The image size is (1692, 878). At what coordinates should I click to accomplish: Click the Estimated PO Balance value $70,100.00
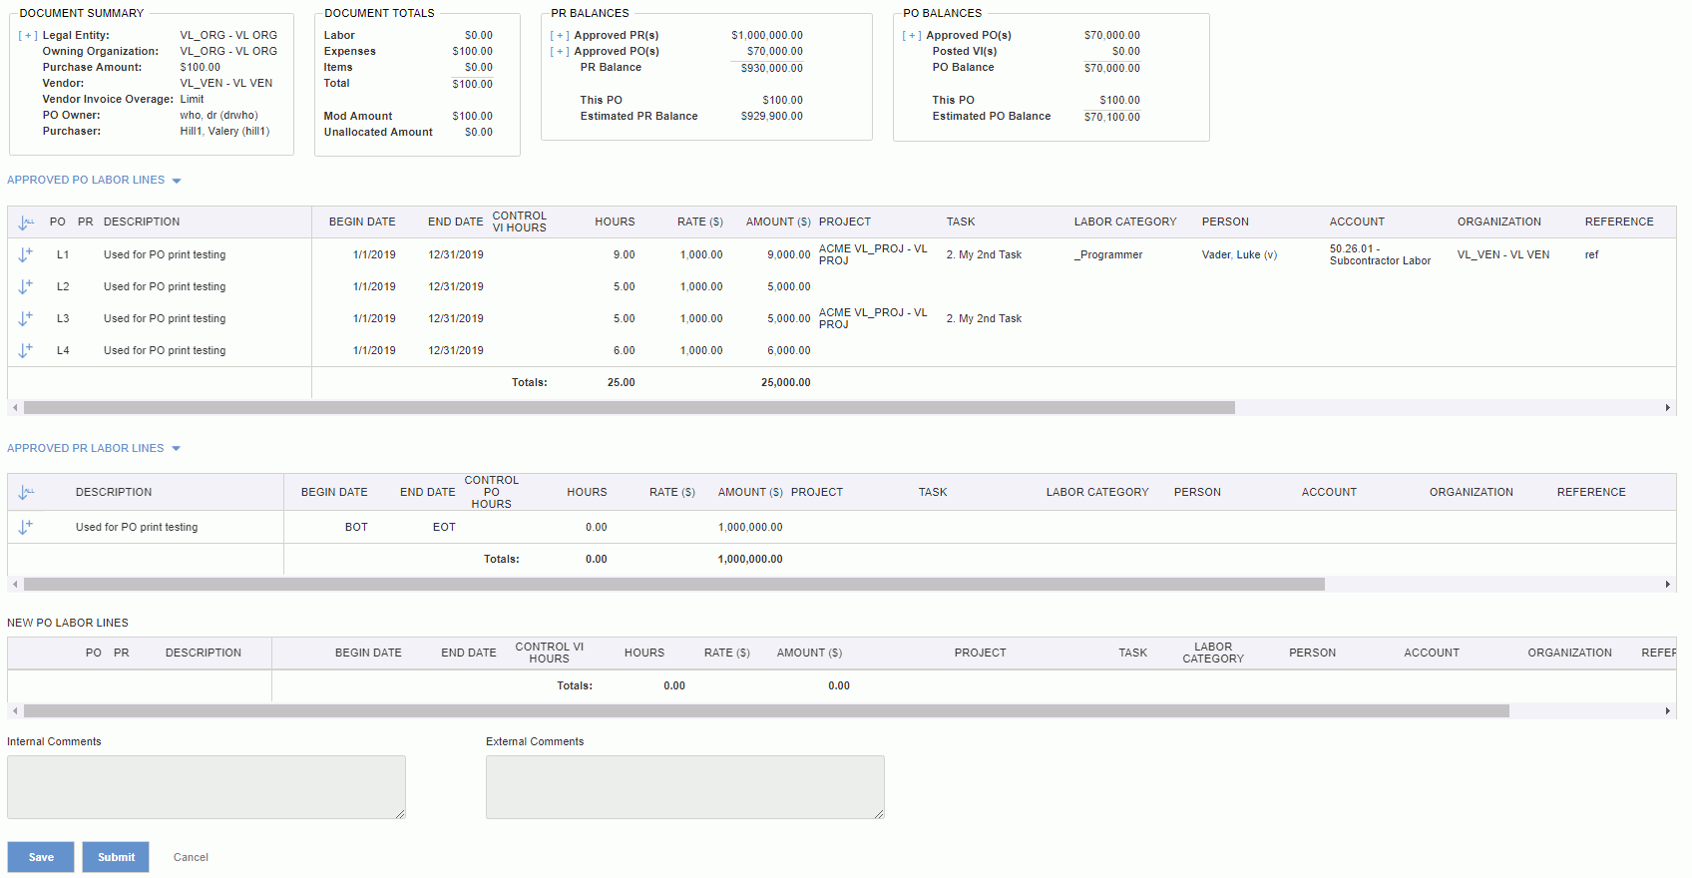pos(1111,117)
